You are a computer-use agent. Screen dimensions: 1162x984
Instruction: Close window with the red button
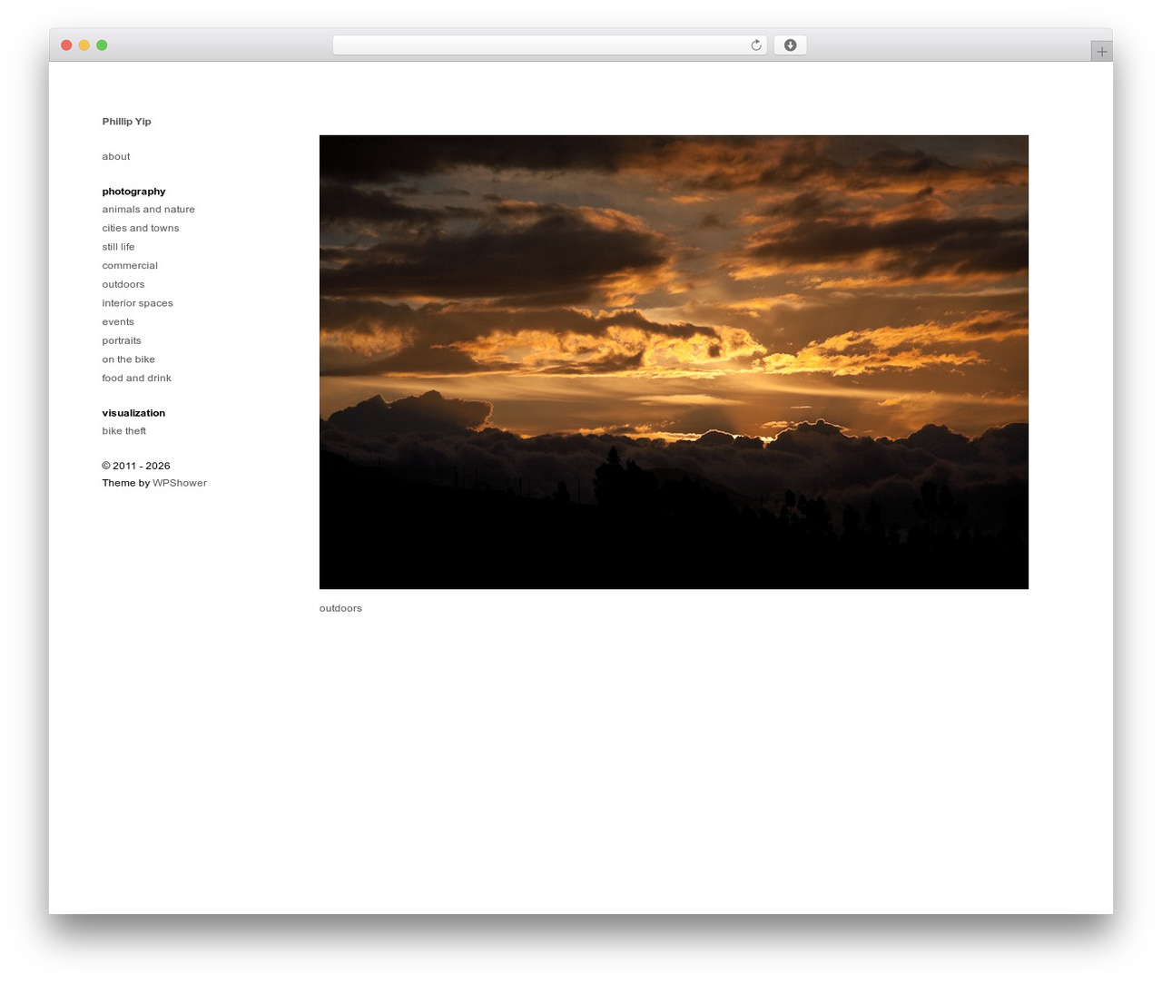click(x=66, y=45)
